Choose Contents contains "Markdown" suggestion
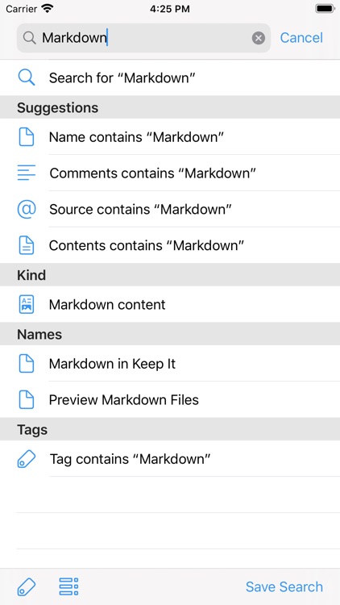 [170, 245]
